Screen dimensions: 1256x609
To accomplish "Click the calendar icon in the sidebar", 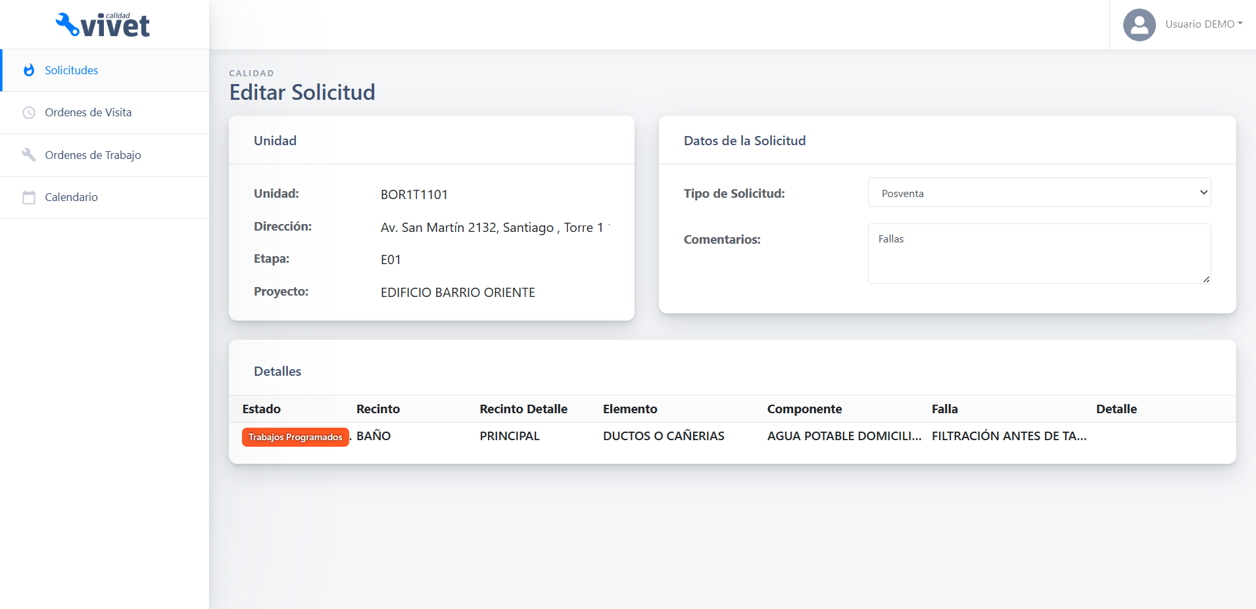I will pos(29,197).
